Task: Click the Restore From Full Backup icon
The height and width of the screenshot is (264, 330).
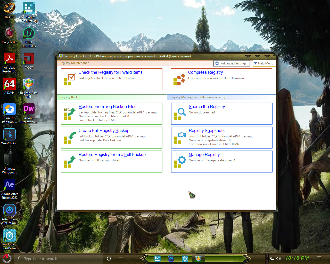Action: click(69, 162)
